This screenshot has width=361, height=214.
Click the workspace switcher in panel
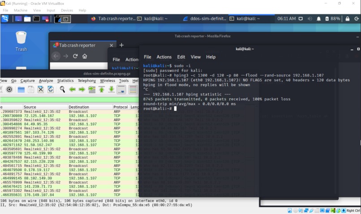coord(62,19)
